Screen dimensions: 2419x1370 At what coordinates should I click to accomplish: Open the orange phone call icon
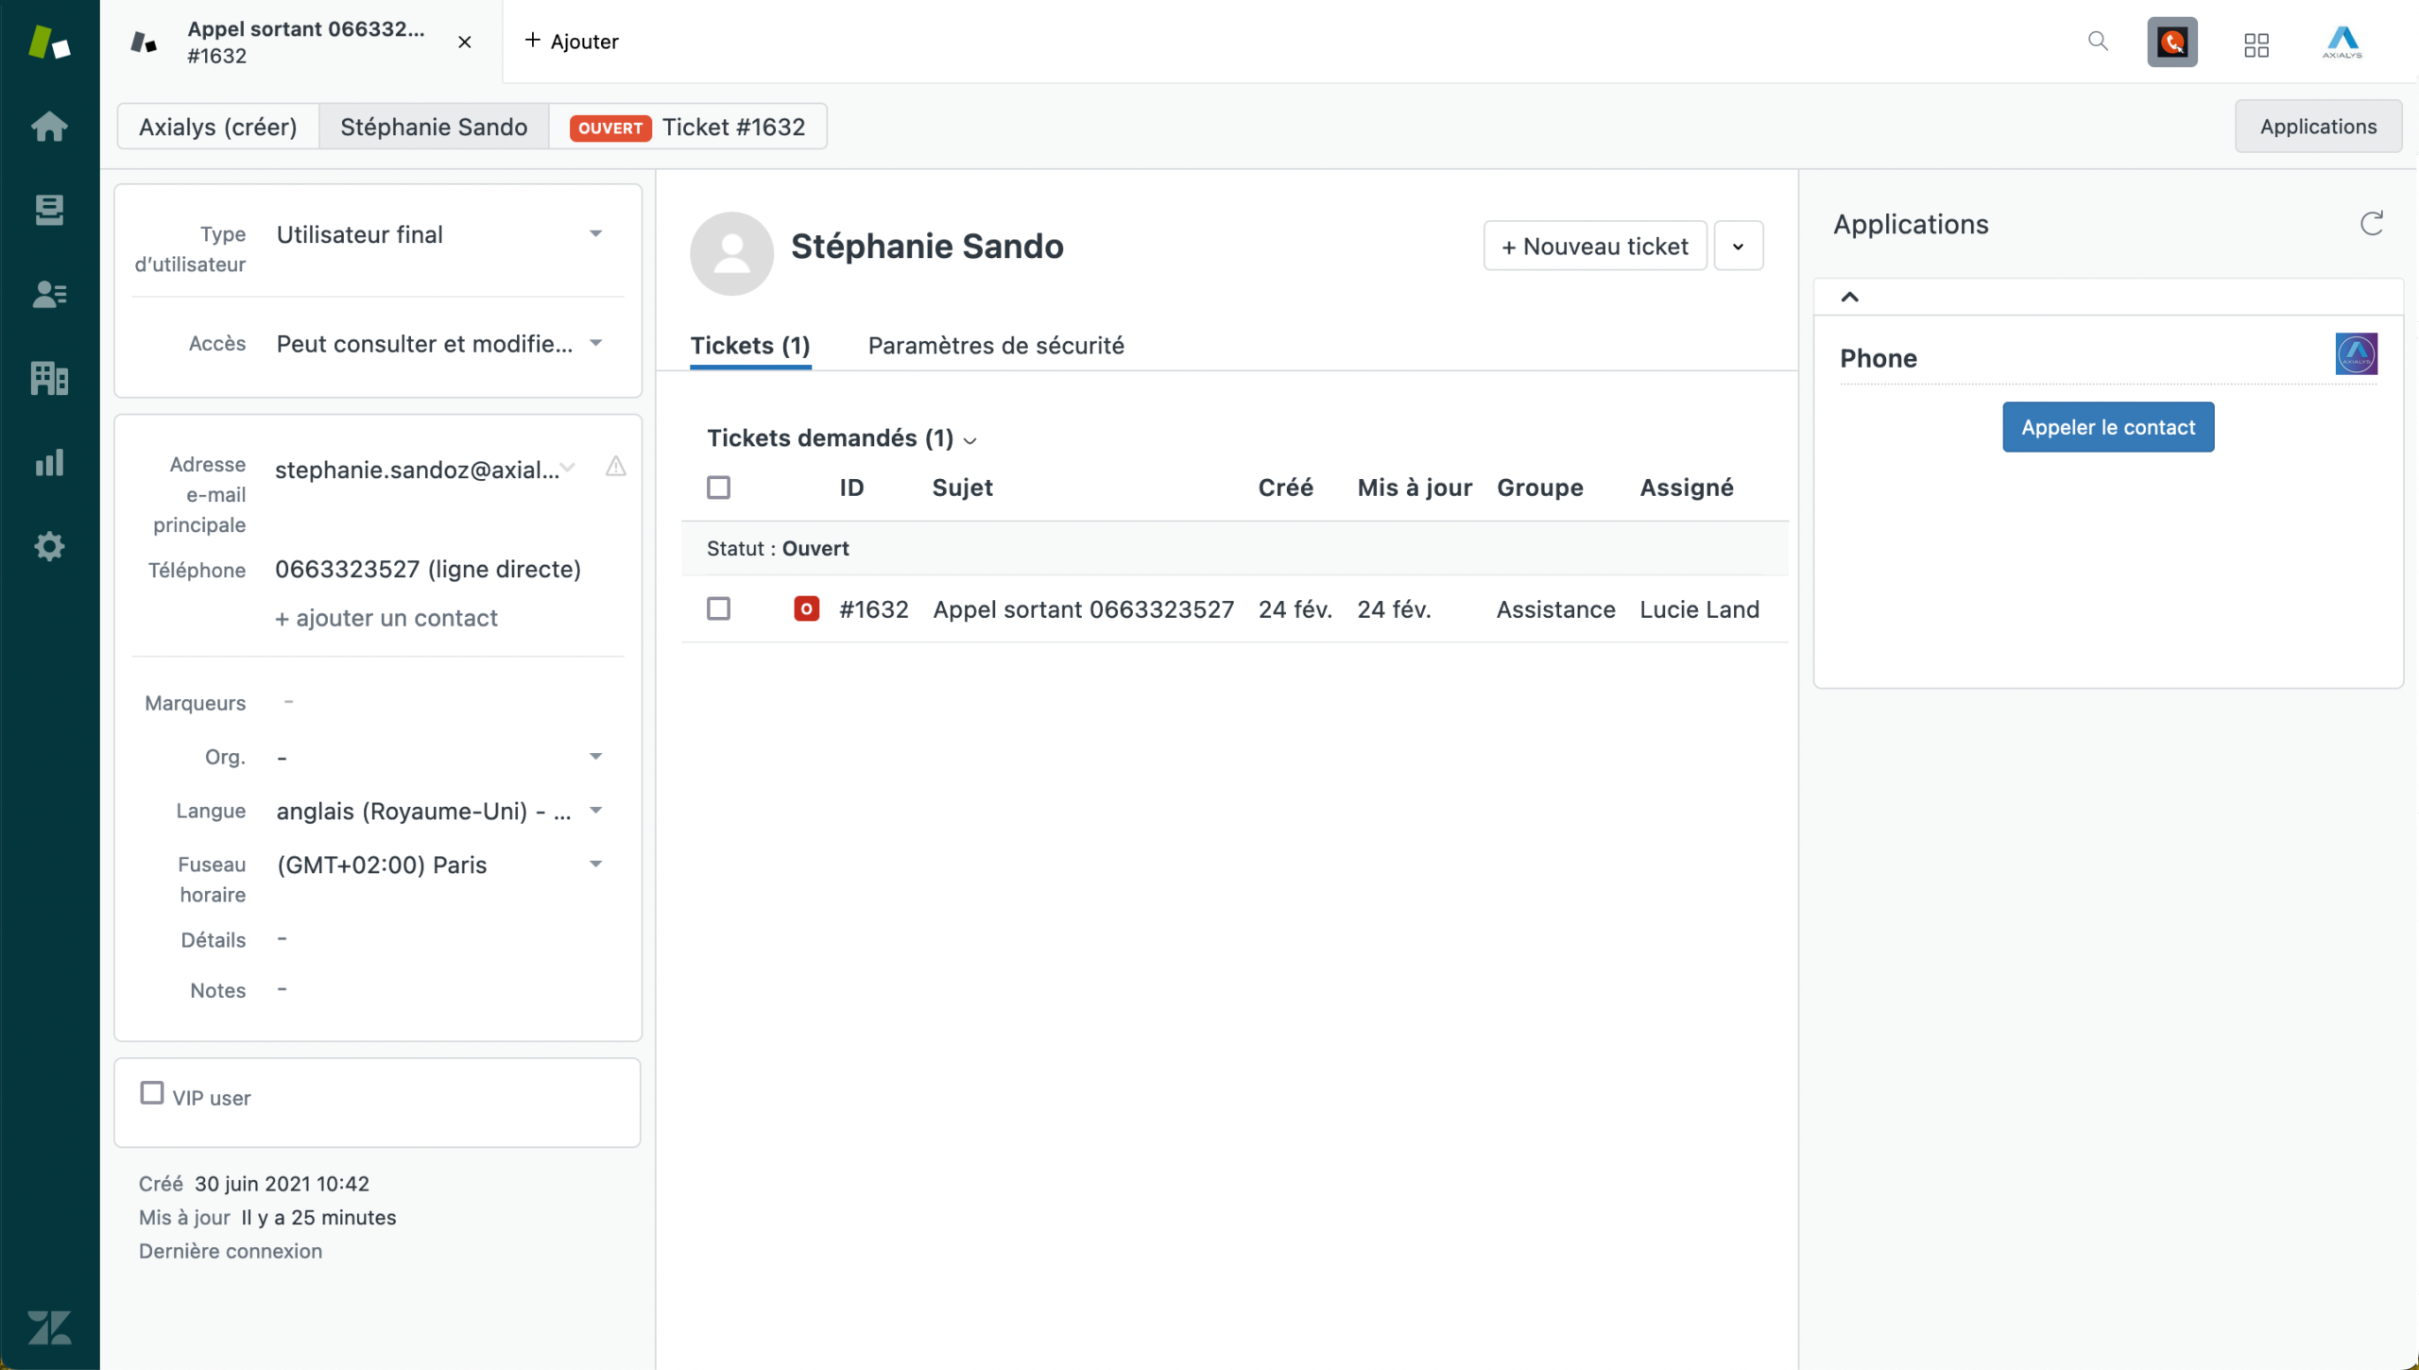2172,43
